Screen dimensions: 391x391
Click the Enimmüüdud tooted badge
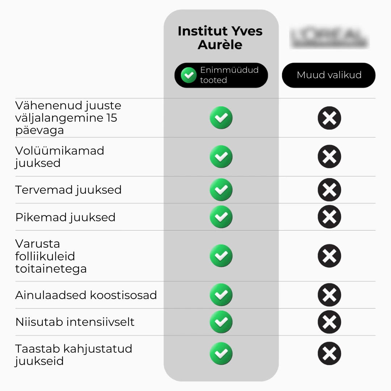(x=221, y=75)
